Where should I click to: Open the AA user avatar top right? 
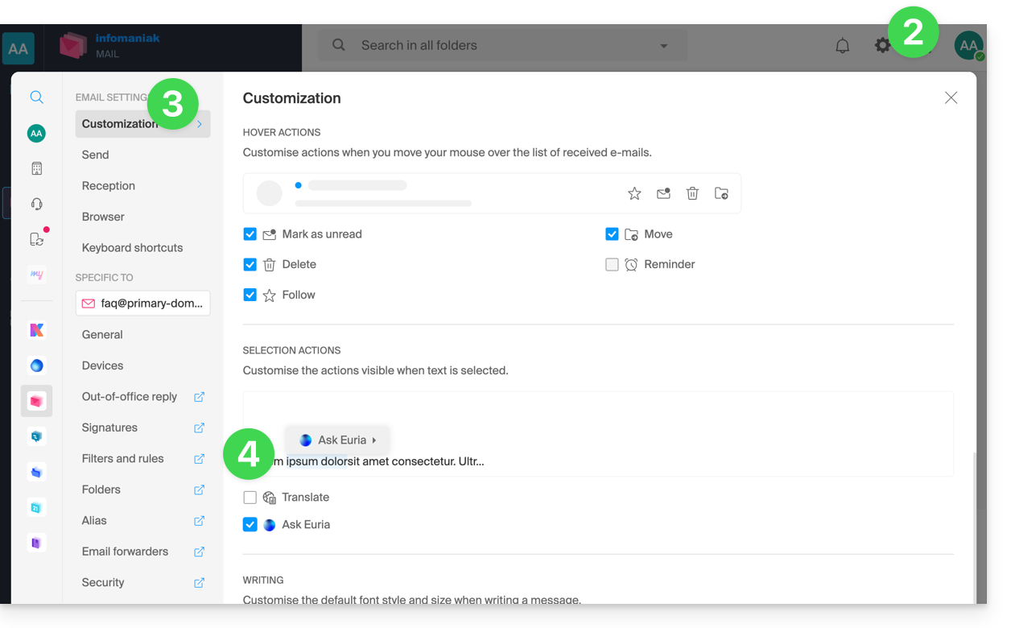(x=968, y=46)
